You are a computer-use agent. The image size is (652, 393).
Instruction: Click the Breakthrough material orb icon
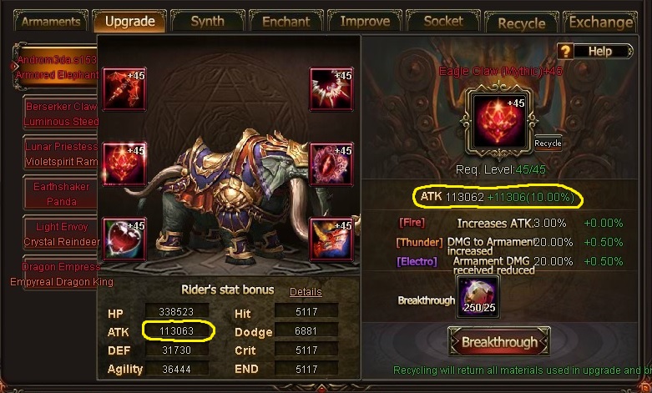pyautogui.click(x=478, y=297)
